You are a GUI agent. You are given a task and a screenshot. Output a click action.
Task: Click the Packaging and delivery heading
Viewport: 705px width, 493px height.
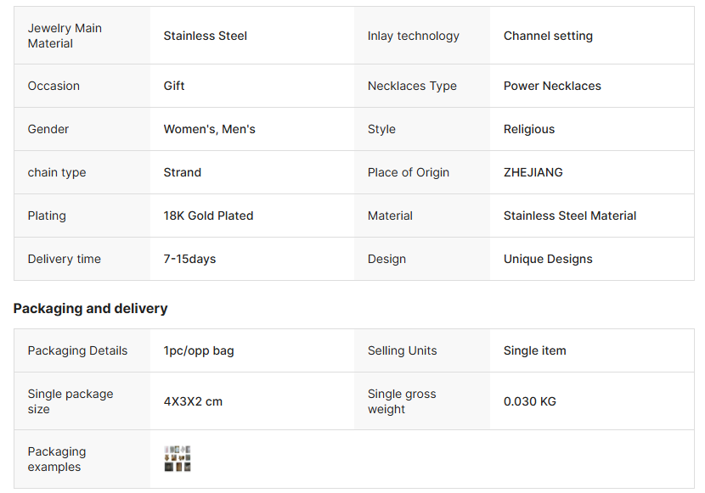91,309
